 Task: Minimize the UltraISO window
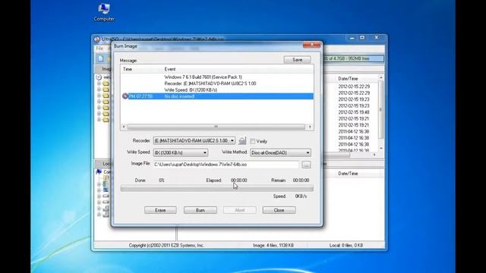point(352,38)
